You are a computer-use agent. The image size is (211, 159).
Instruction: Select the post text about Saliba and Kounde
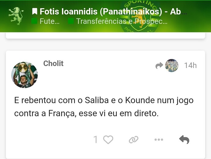pyautogui.click(x=104, y=107)
